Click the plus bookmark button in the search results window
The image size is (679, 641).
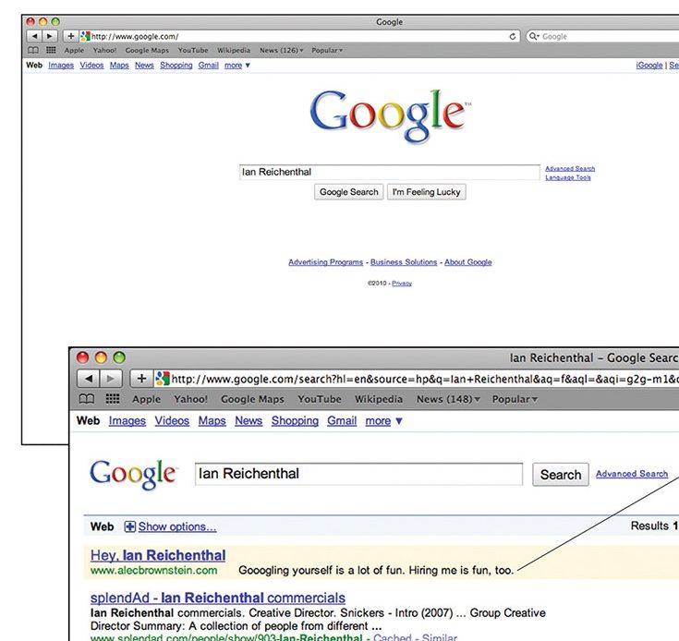pyautogui.click(x=141, y=379)
